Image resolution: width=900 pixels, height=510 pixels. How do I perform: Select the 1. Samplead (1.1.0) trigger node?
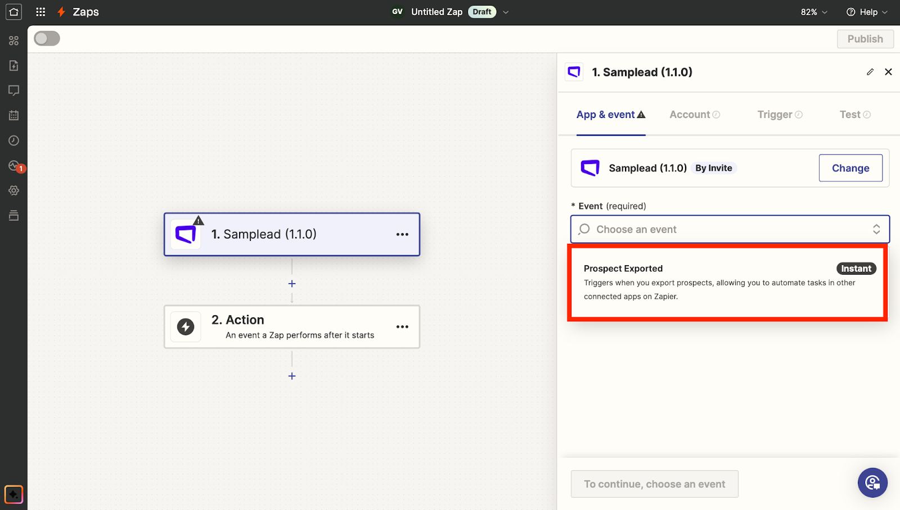pyautogui.click(x=292, y=234)
